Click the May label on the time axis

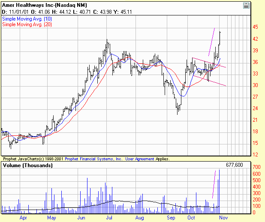(x=51, y=218)
